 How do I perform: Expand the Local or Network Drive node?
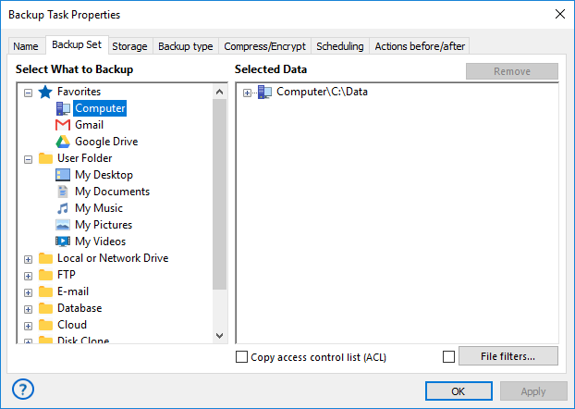pos(28,259)
